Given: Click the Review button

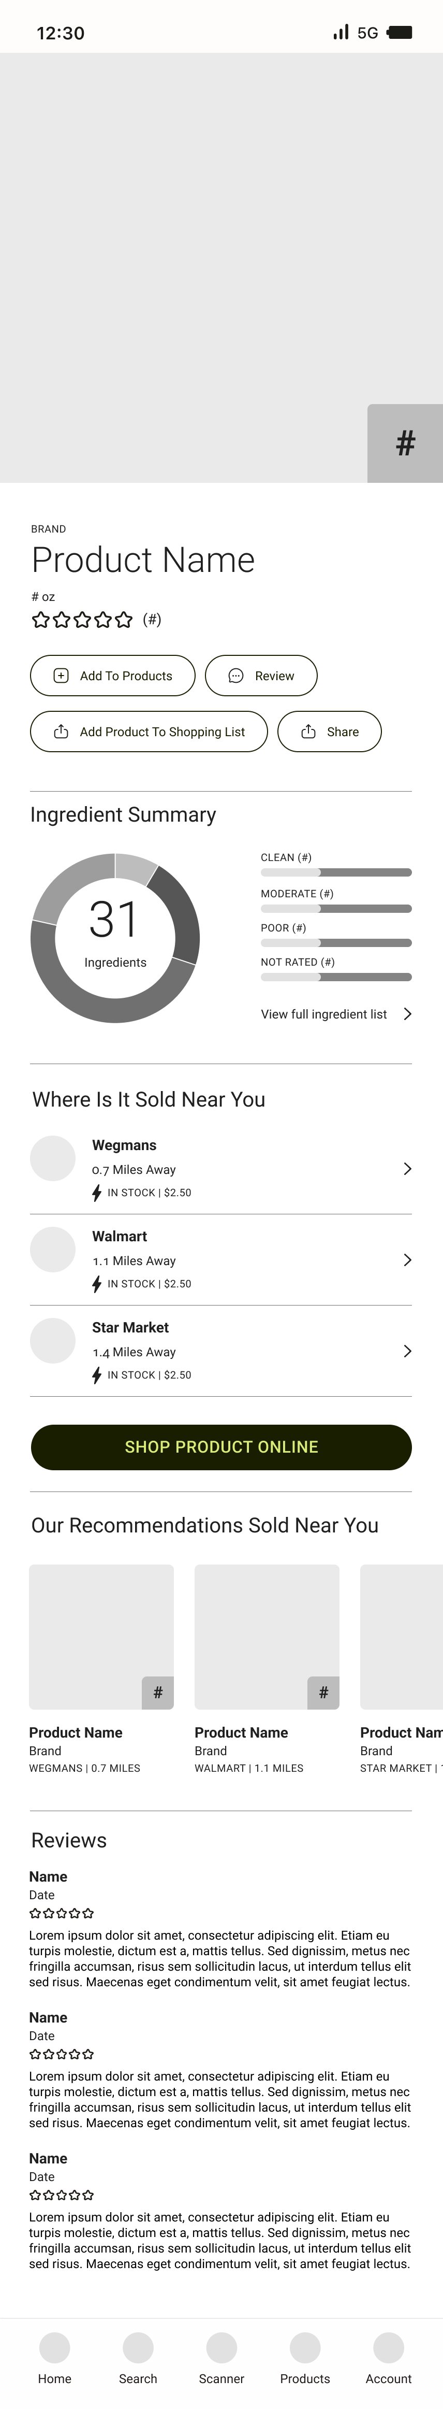Looking at the screenshot, I should click(x=261, y=675).
